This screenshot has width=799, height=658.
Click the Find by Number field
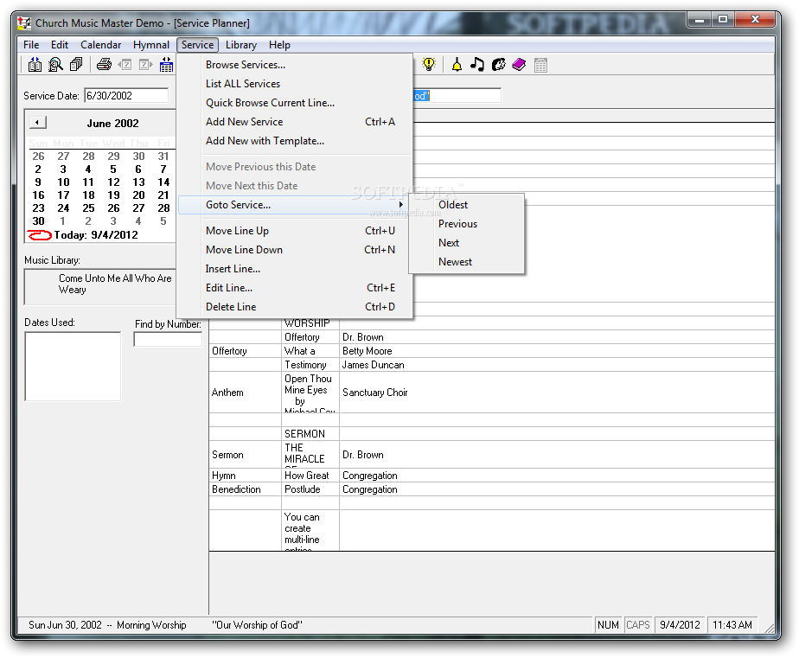click(168, 340)
